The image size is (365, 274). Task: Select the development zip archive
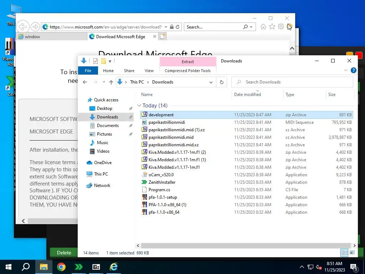pyautogui.click(x=247, y=115)
